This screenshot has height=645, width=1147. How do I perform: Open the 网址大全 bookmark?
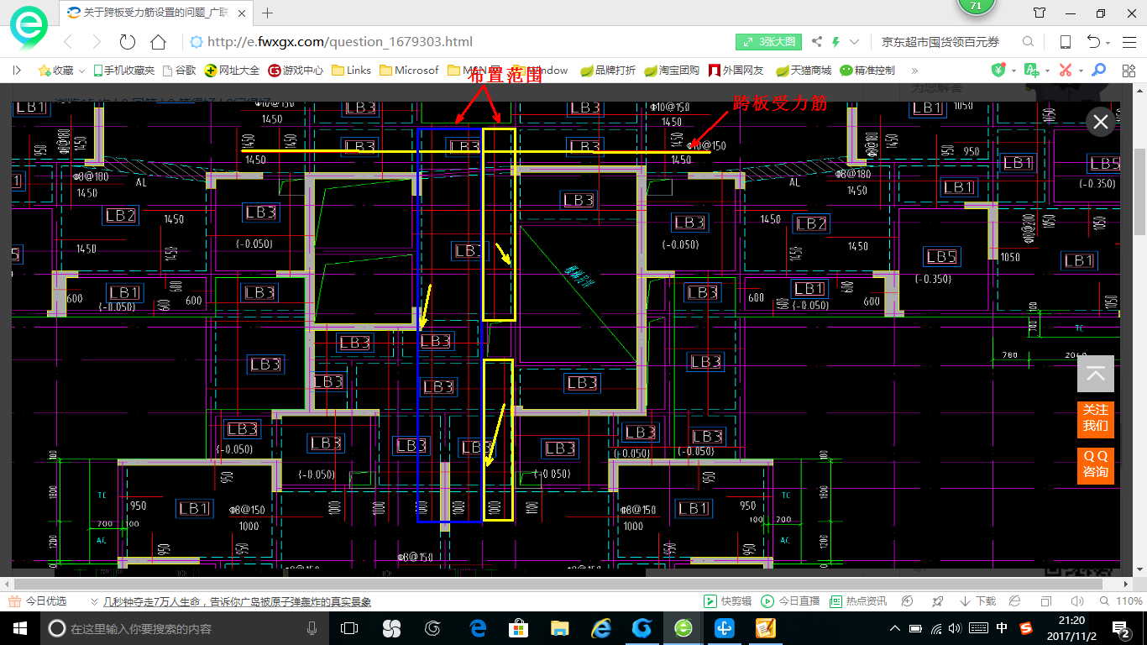pos(233,71)
